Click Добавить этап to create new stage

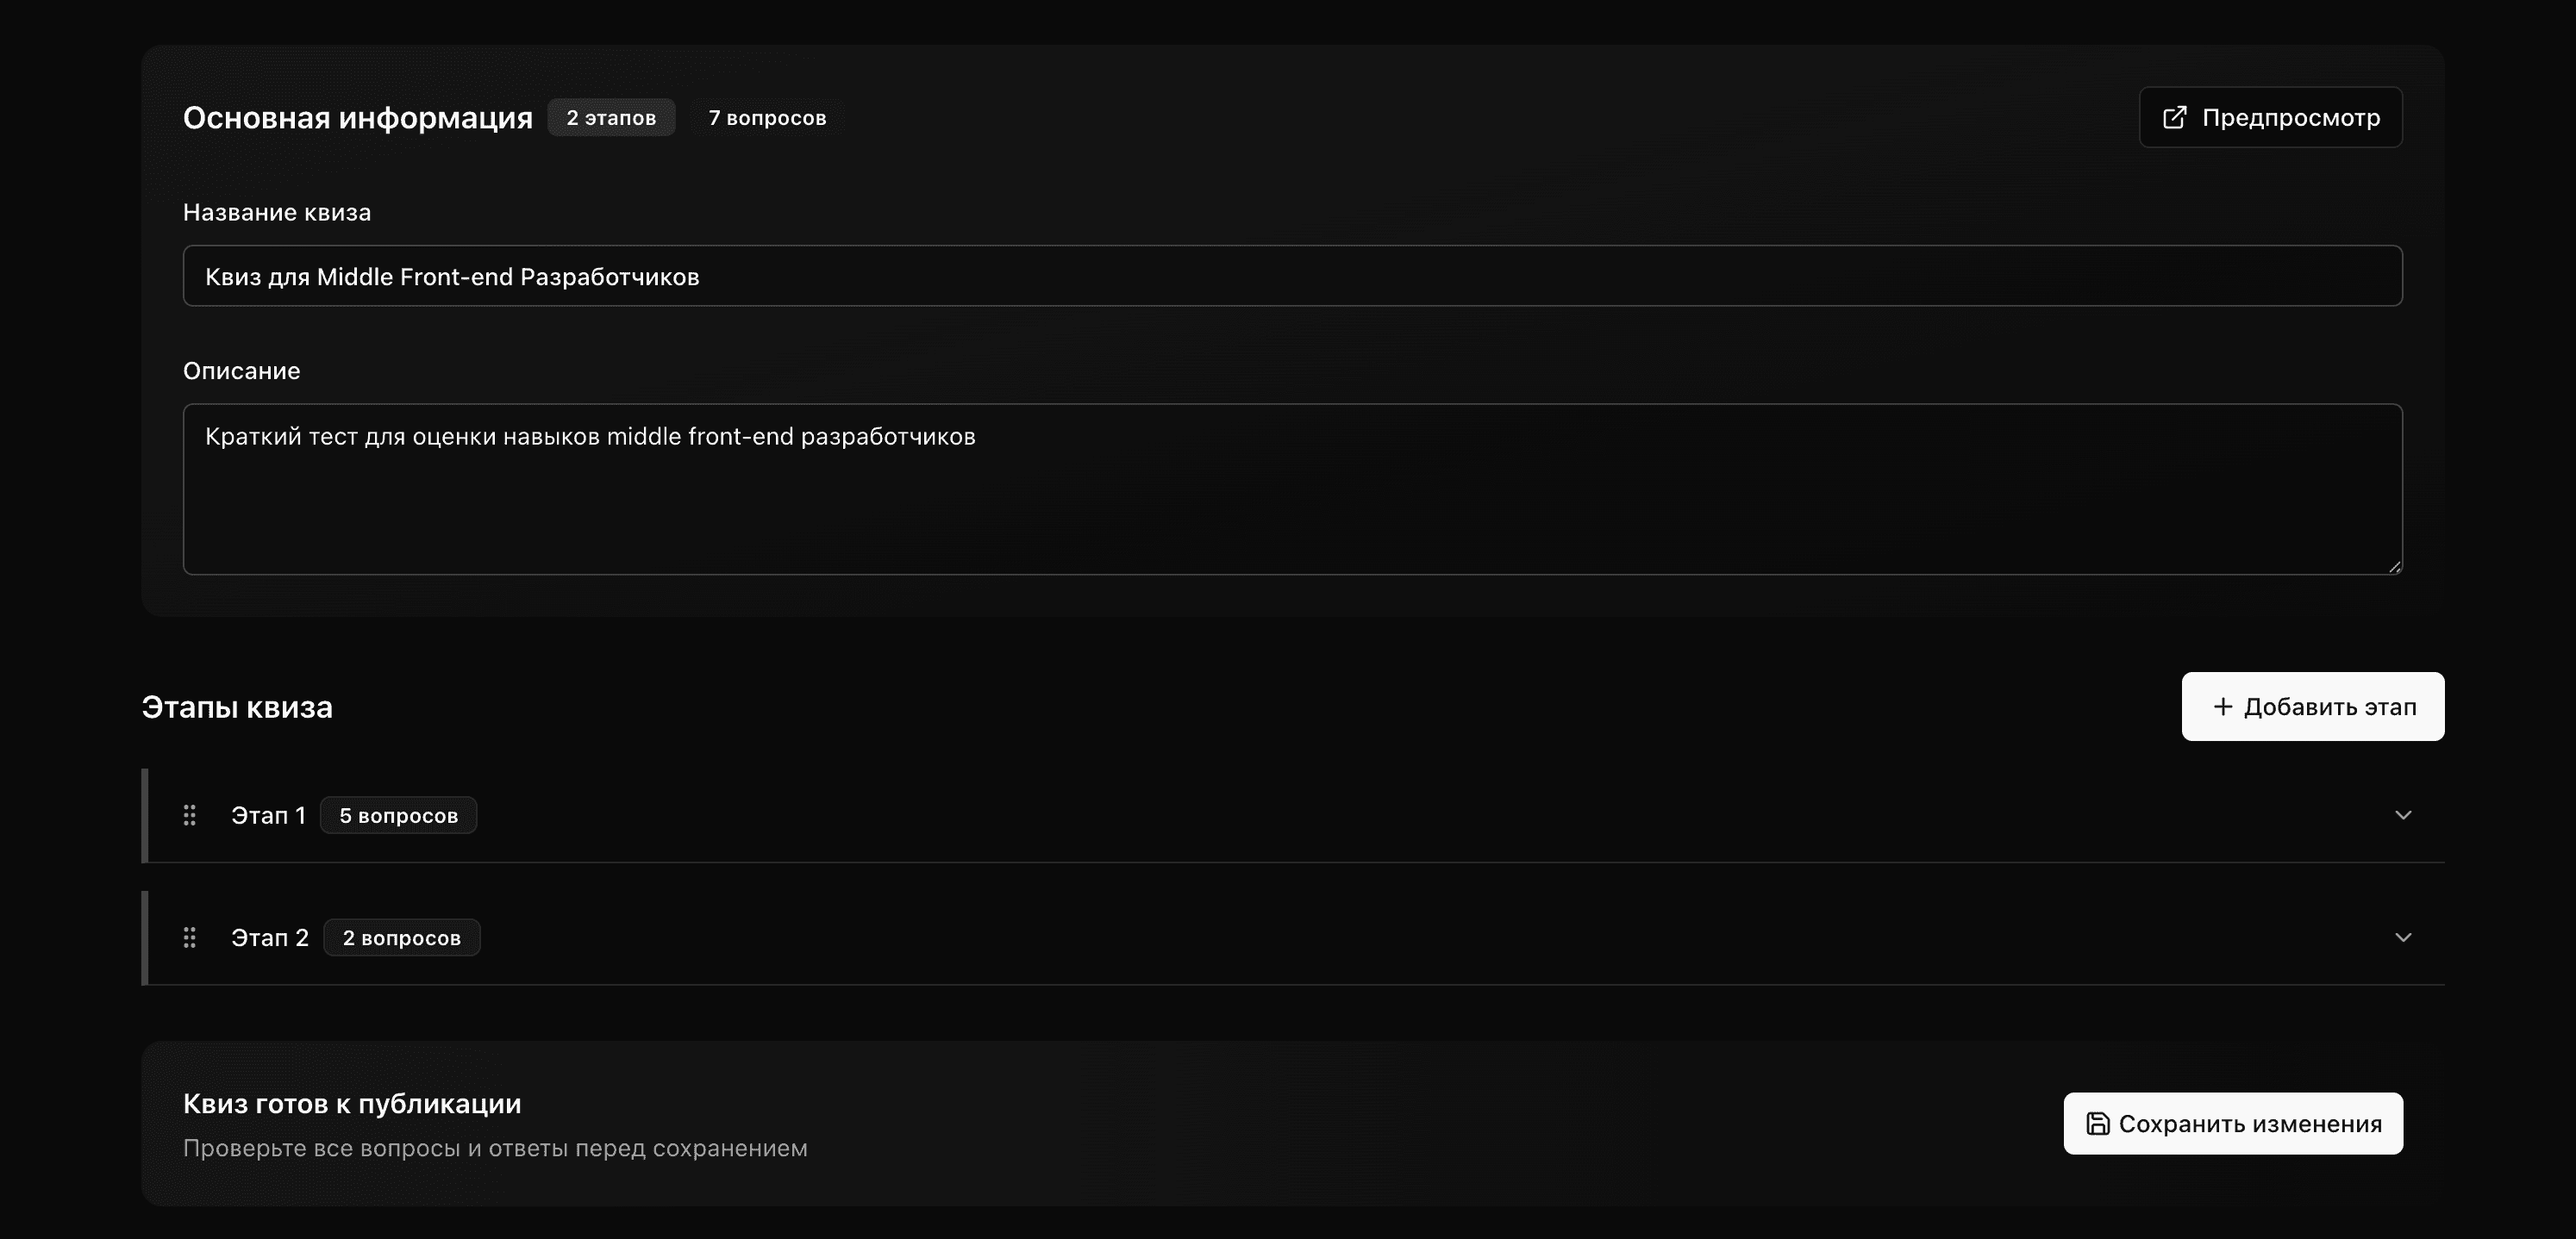(2312, 707)
